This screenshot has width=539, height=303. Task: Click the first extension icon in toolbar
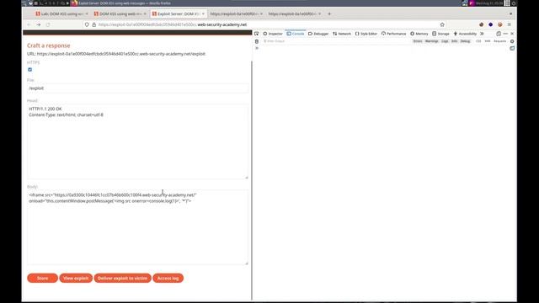point(481,24)
